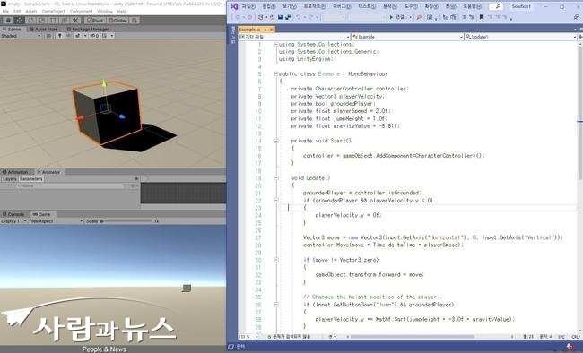Select the Rect tool in Unity toolbar
This screenshot has width=583, height=353.
click(x=53, y=21)
